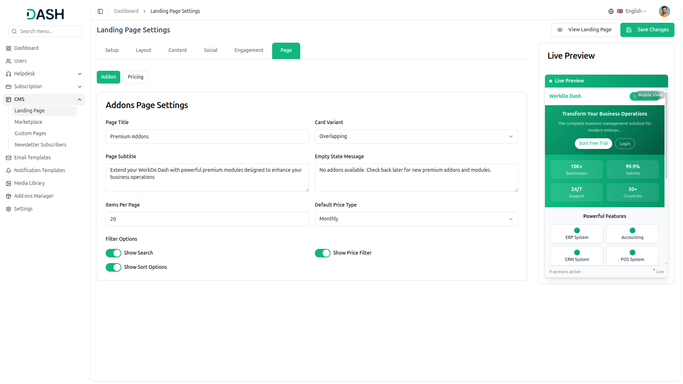The width and height of the screenshot is (683, 384).
Task: Open the Default Price Type dropdown
Action: 416,219
